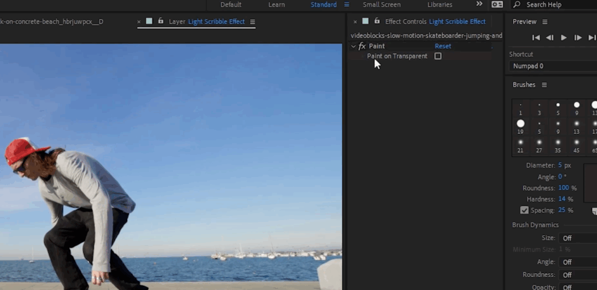Jump to last frame in Preview
The width and height of the screenshot is (597, 290).
coord(592,37)
